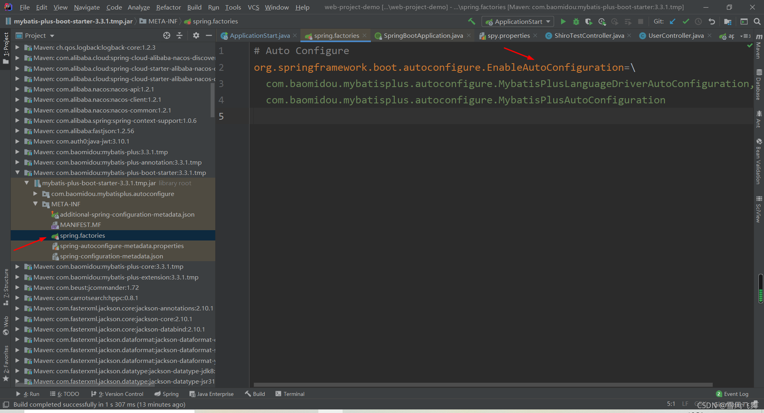Run ApplicationStart with the green play icon
This screenshot has height=413, width=764.
click(x=563, y=21)
